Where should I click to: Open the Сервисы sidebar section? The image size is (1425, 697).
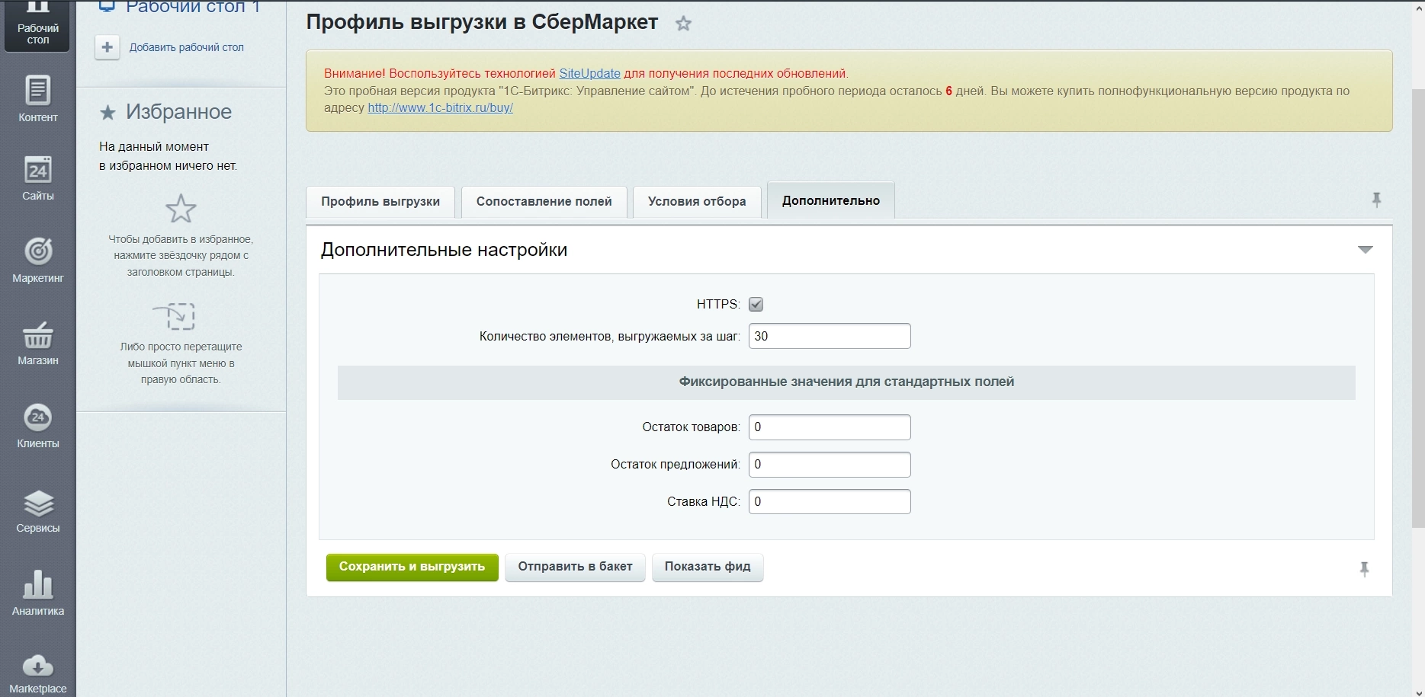[37, 510]
